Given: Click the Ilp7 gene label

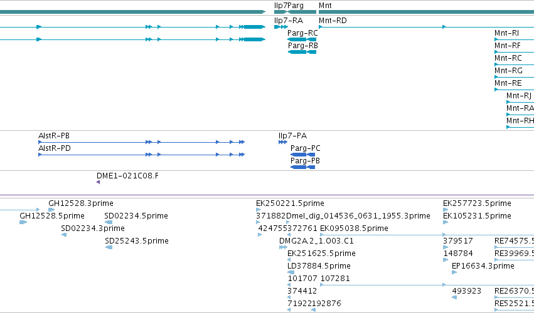Looking at the screenshot, I should coord(280,6).
